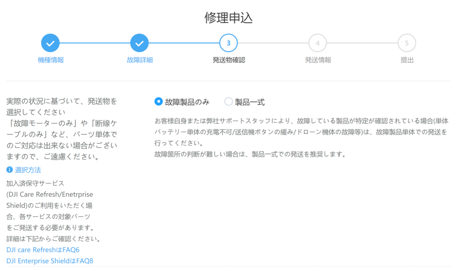This screenshot has height=271, width=461.
Task: Click the 発送情報 step label
Action: 318,60
